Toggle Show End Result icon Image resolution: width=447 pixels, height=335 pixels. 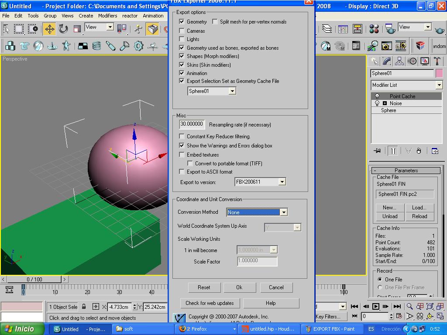coord(393,150)
